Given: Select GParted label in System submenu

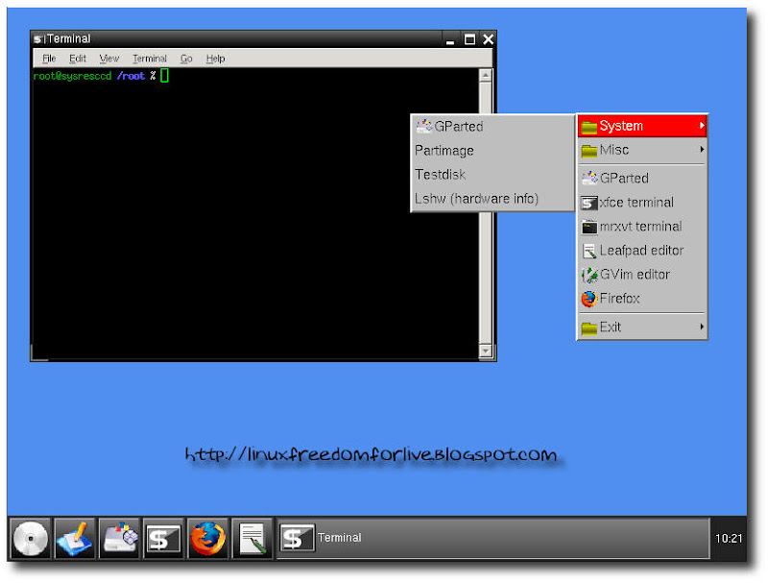Looking at the screenshot, I should coord(459,127).
